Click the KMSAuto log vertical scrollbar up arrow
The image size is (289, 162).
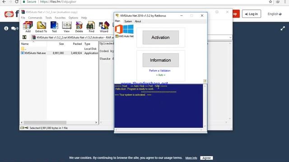tap(205, 86)
